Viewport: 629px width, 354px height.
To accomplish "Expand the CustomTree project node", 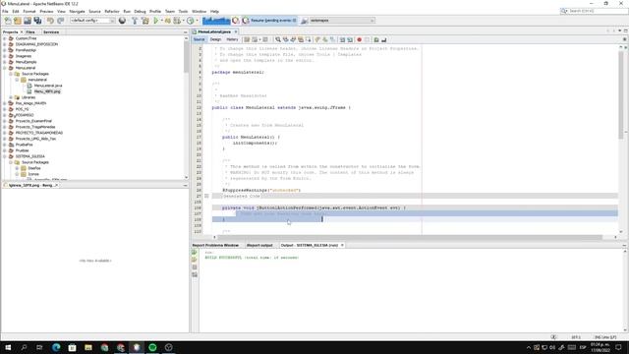I will 5,38.
